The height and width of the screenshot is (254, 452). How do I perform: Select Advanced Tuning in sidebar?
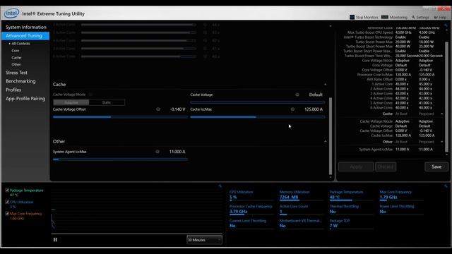(x=25, y=36)
